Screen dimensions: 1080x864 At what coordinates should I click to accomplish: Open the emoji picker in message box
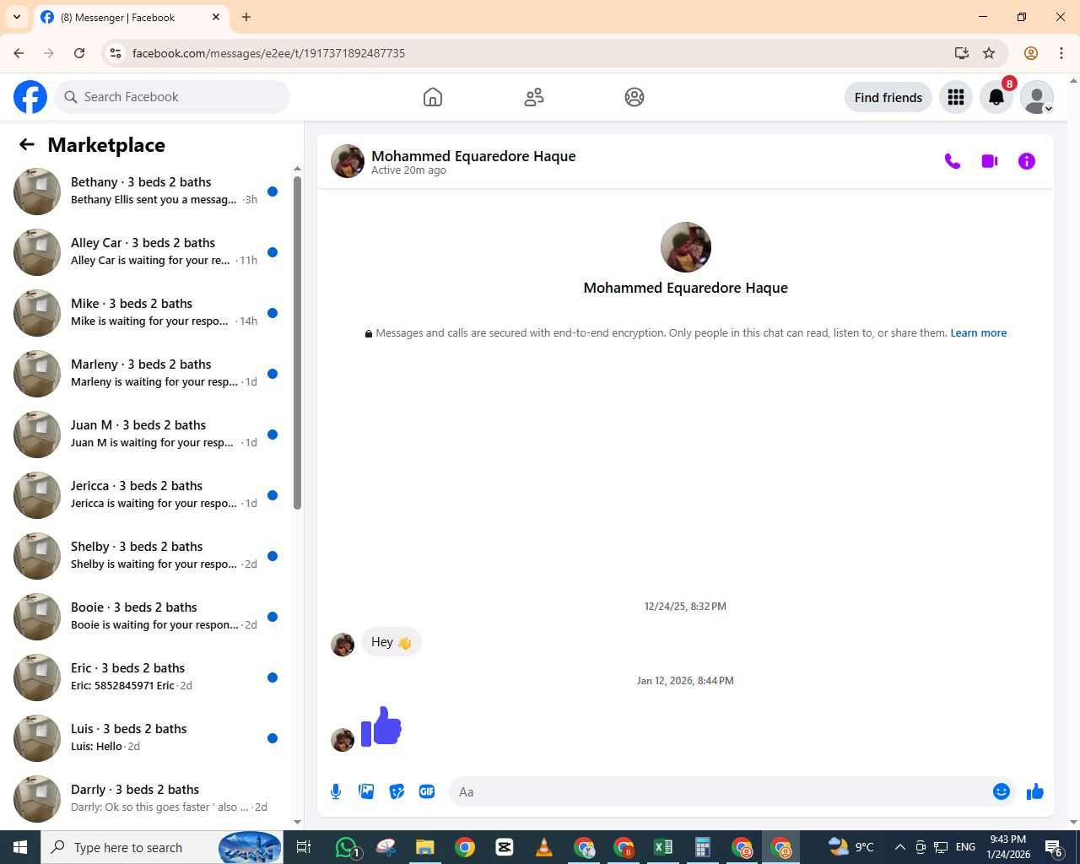(x=1002, y=791)
